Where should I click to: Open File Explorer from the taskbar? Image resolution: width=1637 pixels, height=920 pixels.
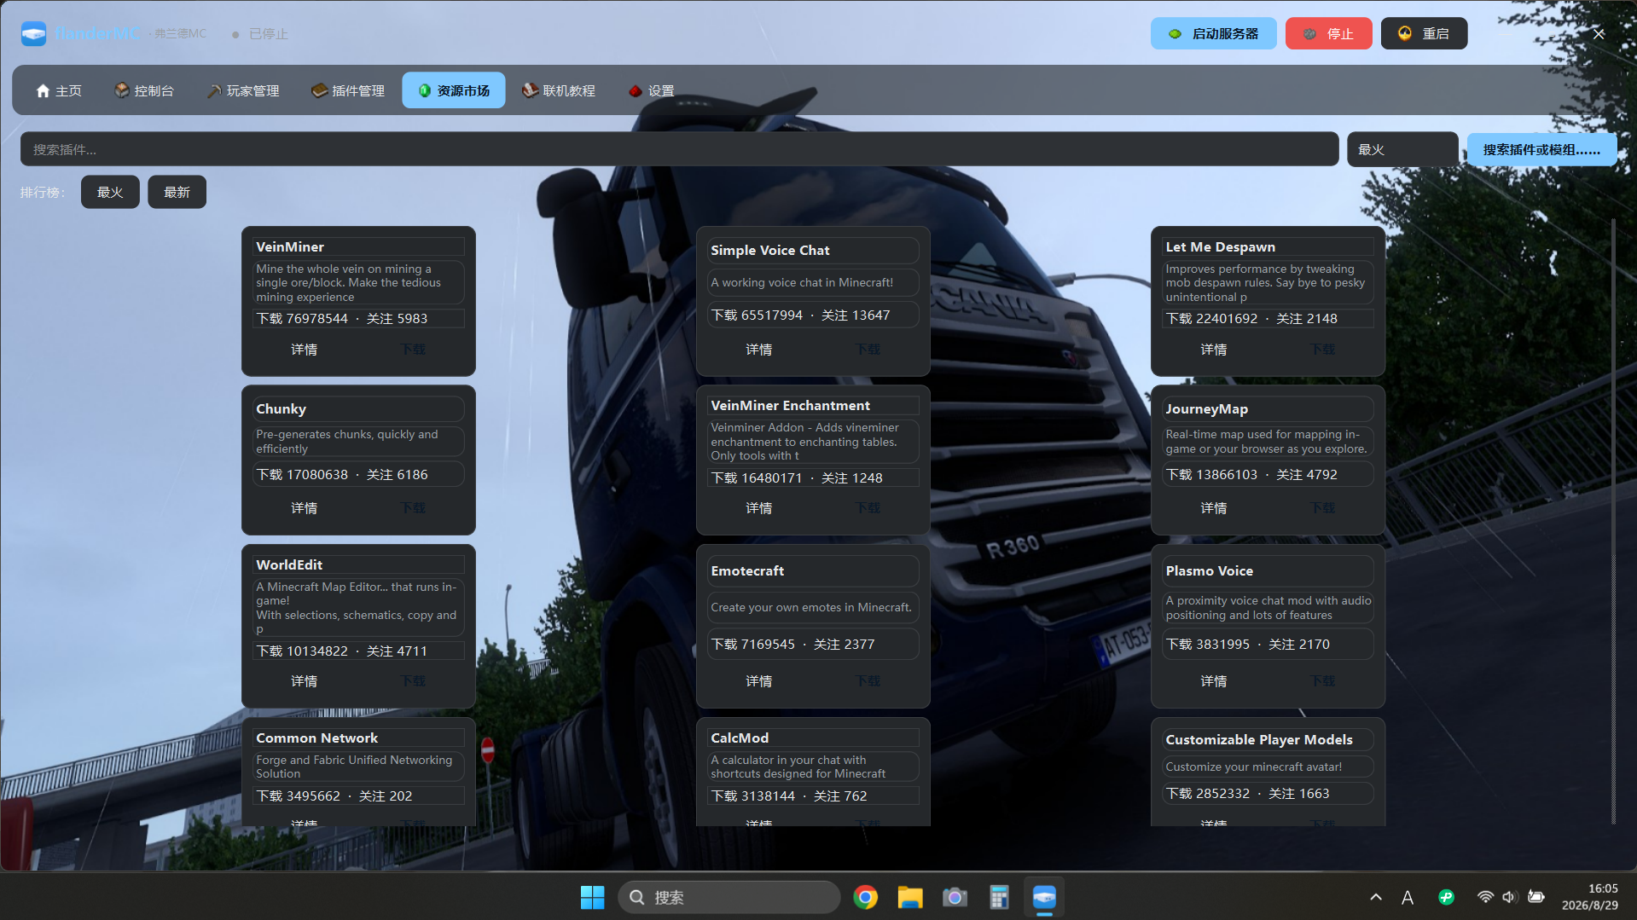click(x=910, y=897)
